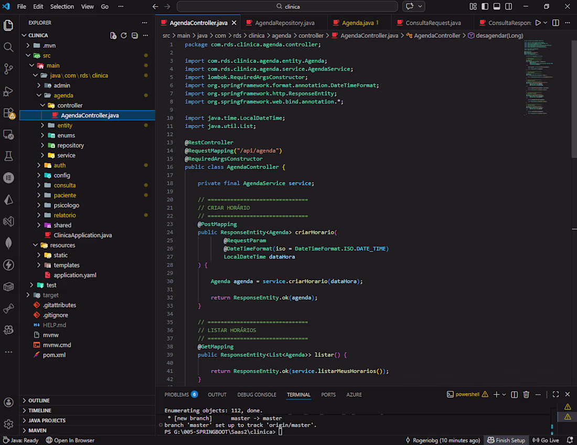
Task: Expand the consulta folder
Action: [x=65, y=185]
